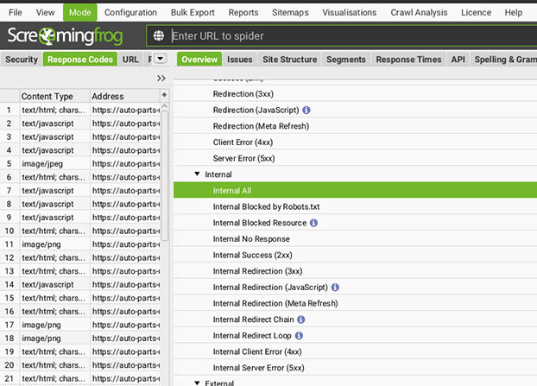Click info icon beside Internal Blocked Resource

[313, 223]
